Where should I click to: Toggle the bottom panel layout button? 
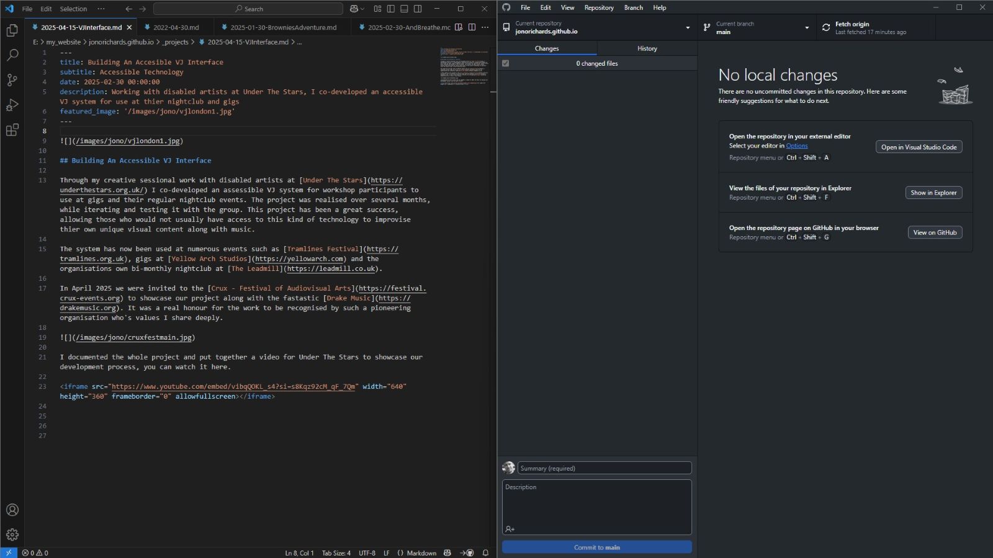click(404, 9)
